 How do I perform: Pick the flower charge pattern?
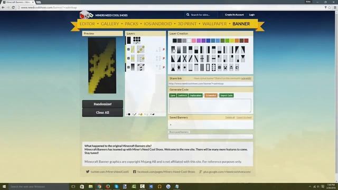click(220, 68)
